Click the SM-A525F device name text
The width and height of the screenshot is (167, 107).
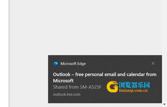pyautogui.click(x=91, y=87)
